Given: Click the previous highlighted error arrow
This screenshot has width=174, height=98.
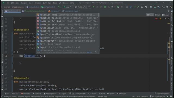Looking at the screenshot, I should [166, 19].
